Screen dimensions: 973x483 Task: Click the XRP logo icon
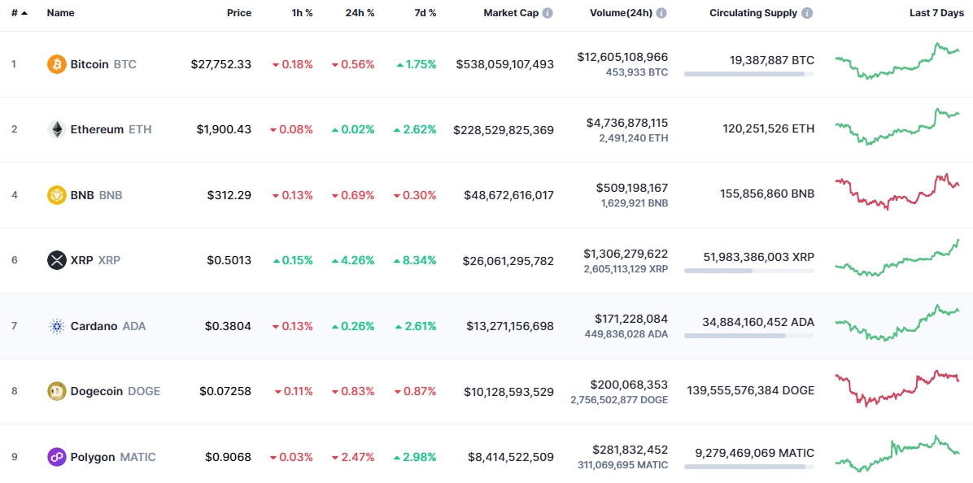pos(56,259)
